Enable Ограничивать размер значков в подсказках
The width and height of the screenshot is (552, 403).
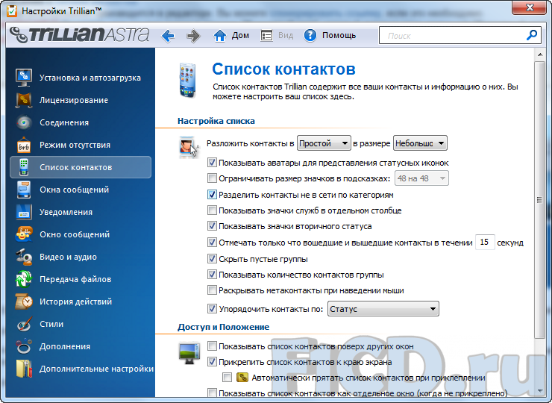click(212, 178)
